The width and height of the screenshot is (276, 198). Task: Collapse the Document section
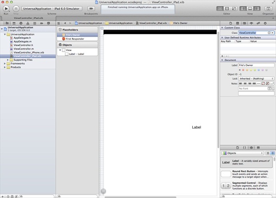[x=222, y=60]
